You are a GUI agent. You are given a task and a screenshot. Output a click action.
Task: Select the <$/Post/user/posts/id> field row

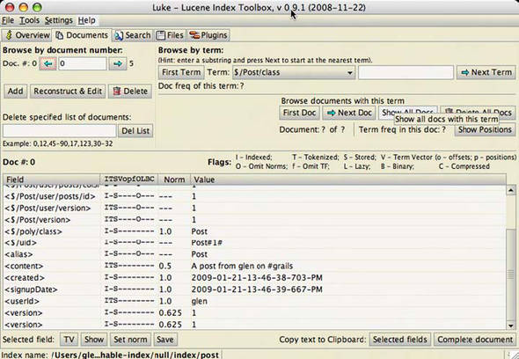(255, 196)
